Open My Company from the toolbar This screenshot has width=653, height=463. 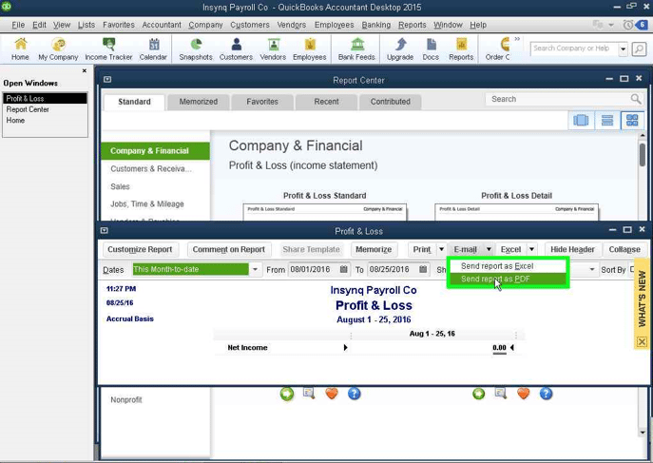point(58,48)
